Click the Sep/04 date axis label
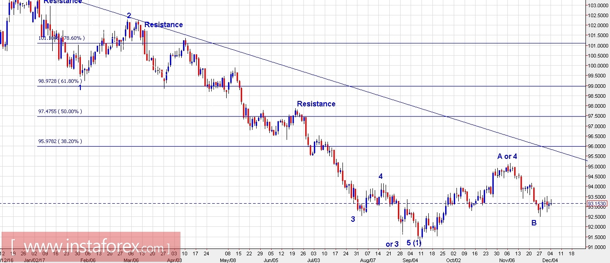This screenshot has height=263, width=610. 410,260
